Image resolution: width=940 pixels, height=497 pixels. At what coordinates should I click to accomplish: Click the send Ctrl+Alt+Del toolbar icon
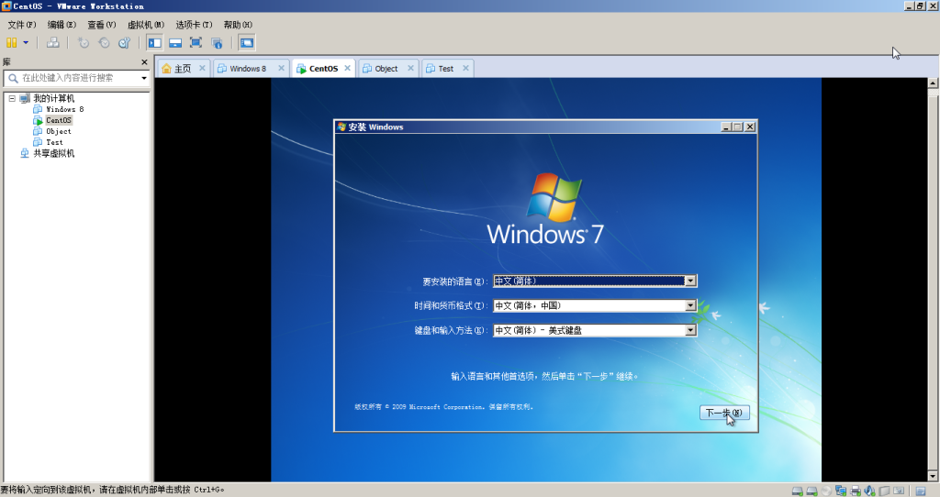(52, 42)
